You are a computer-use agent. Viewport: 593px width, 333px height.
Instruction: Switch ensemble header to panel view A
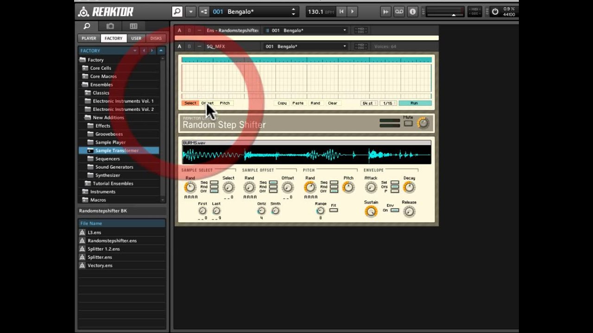coord(180,31)
